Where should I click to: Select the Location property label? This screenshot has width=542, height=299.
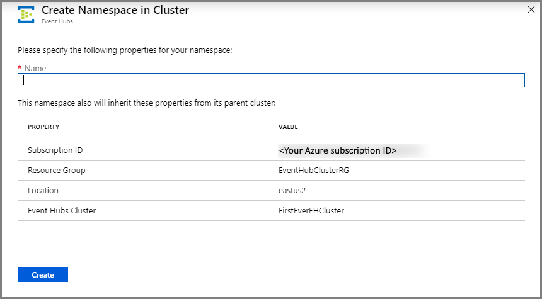43,190
